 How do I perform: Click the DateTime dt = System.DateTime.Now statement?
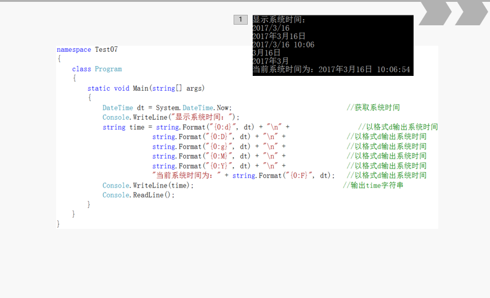[167, 107]
